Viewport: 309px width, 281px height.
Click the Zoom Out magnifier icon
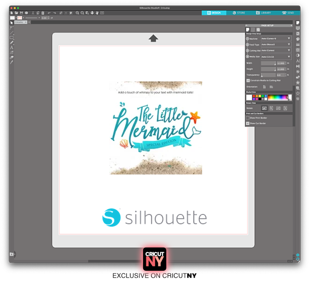82,13
